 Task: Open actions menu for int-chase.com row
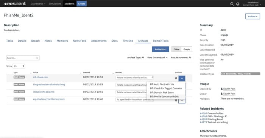point(182,79)
